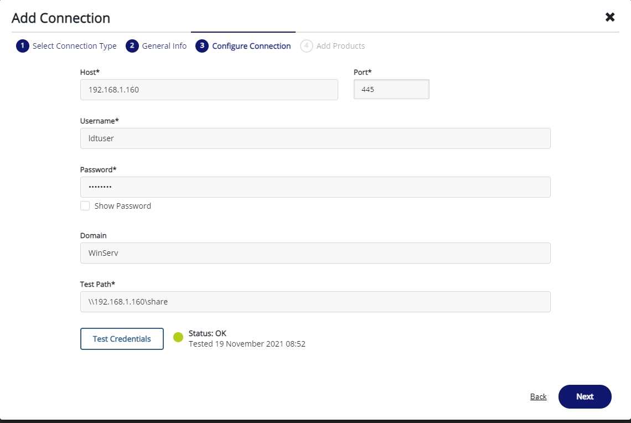Image resolution: width=631 pixels, height=423 pixels.
Task: Click the step 2 numbered circle
Action: click(x=132, y=46)
